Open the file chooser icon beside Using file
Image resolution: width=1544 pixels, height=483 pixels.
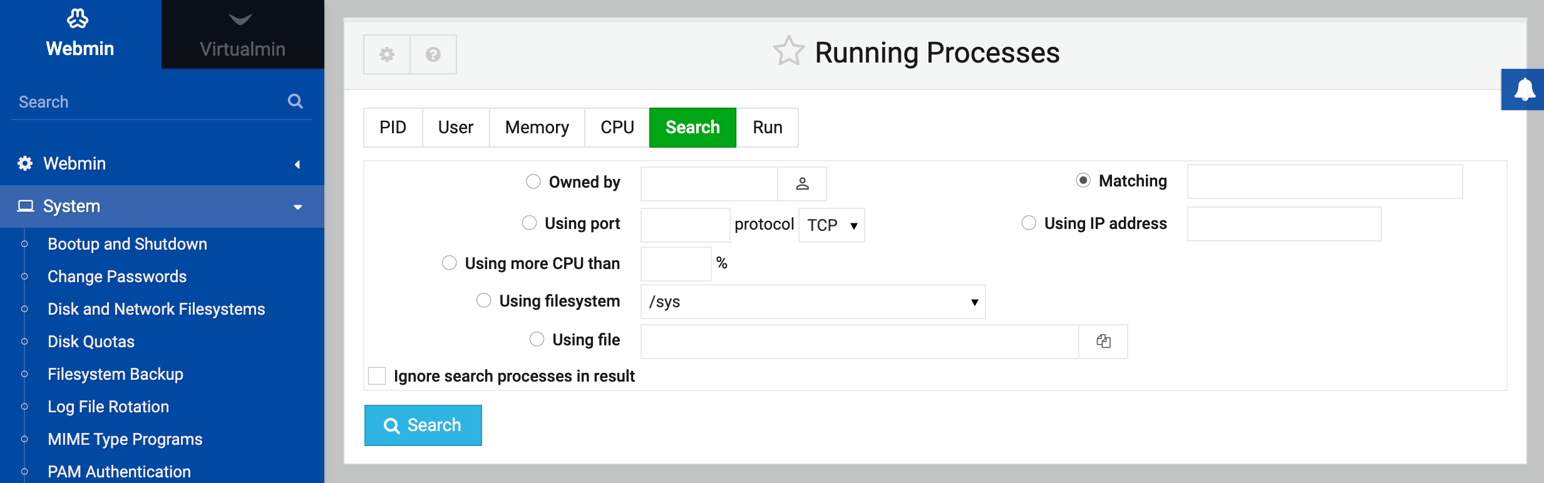click(x=1103, y=341)
